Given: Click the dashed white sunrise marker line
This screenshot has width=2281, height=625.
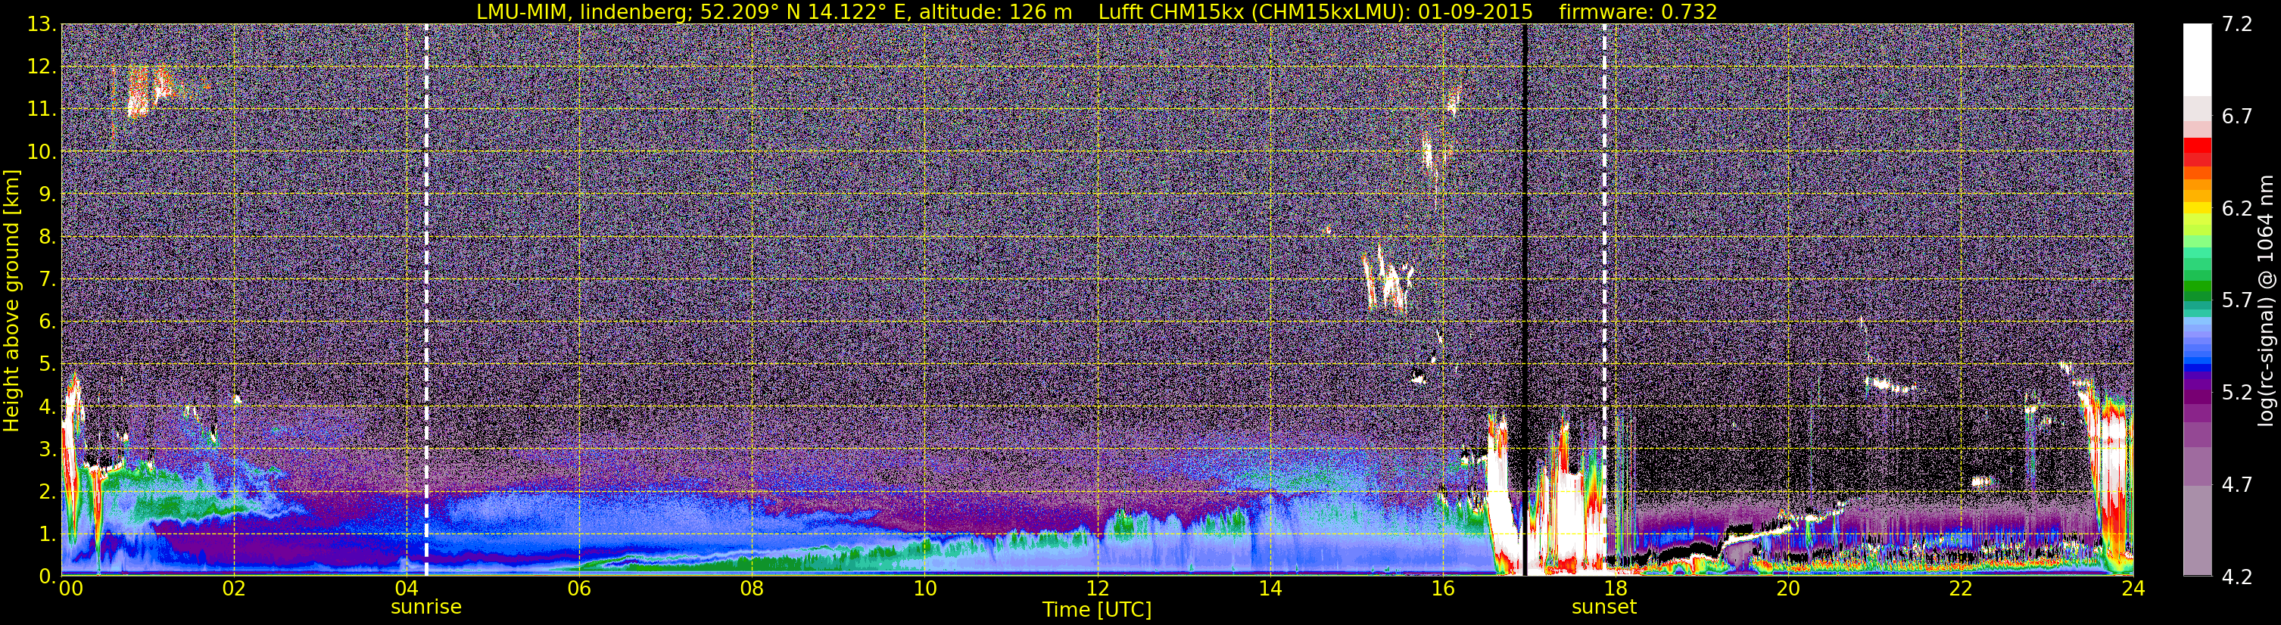Looking at the screenshot, I should coord(426,300).
